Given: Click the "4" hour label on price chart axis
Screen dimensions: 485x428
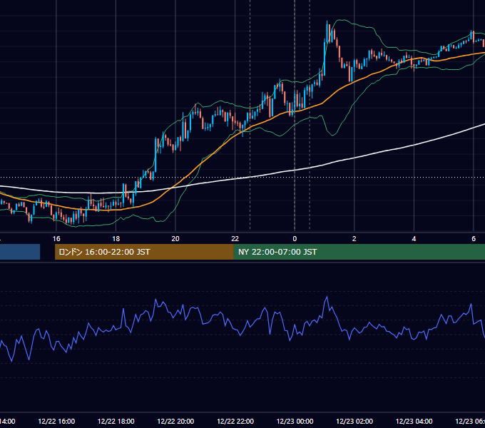Looking at the screenshot, I should (414, 239).
